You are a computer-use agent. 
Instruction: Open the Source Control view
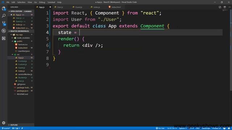4,23
